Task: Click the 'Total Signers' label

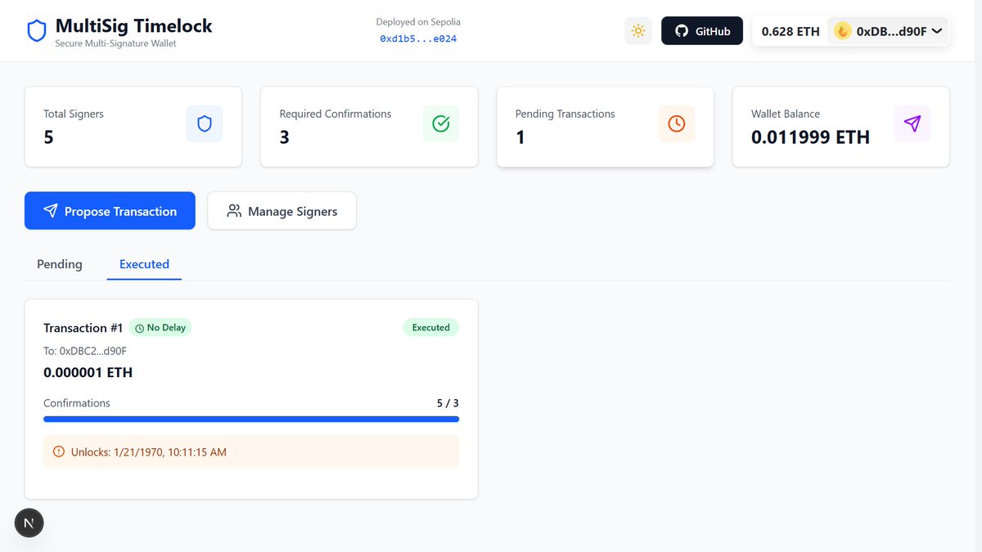Action: (74, 114)
